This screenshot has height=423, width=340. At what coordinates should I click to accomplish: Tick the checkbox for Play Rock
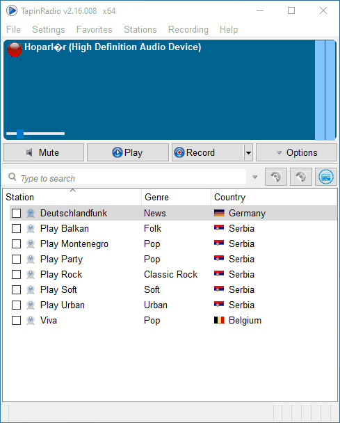click(x=16, y=274)
